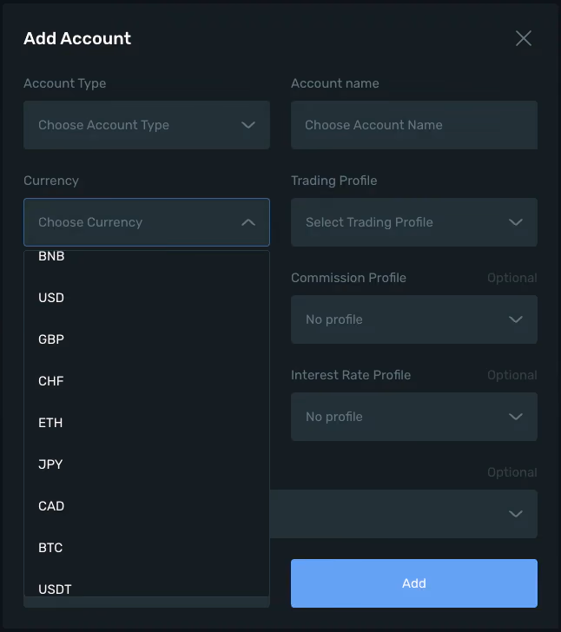
Task: Open the Commission Profile dropdown
Action: tap(413, 319)
